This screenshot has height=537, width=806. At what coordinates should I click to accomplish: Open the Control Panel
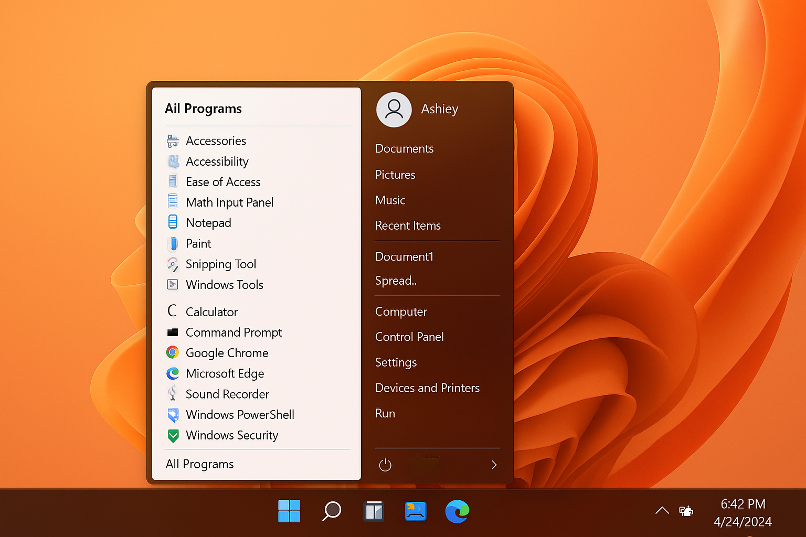[409, 337]
